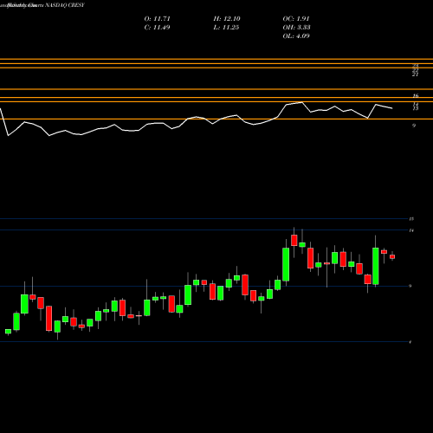Click the '9' label on upper axis
This screenshot has width=433, height=433.
[414, 126]
